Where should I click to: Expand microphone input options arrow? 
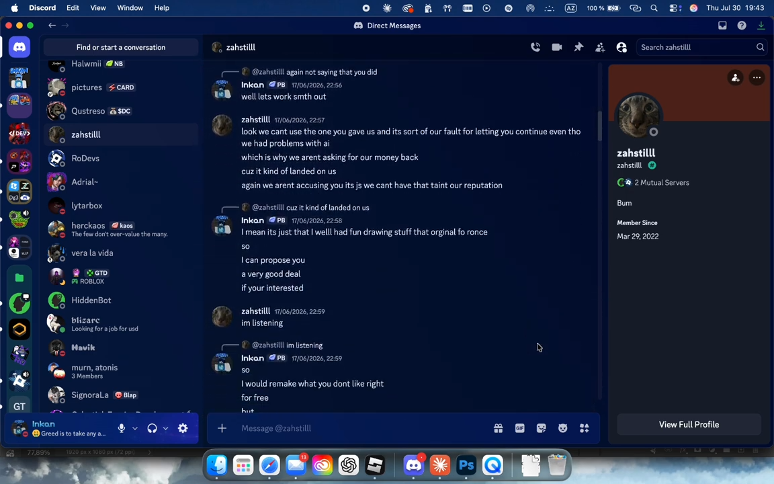(x=135, y=428)
